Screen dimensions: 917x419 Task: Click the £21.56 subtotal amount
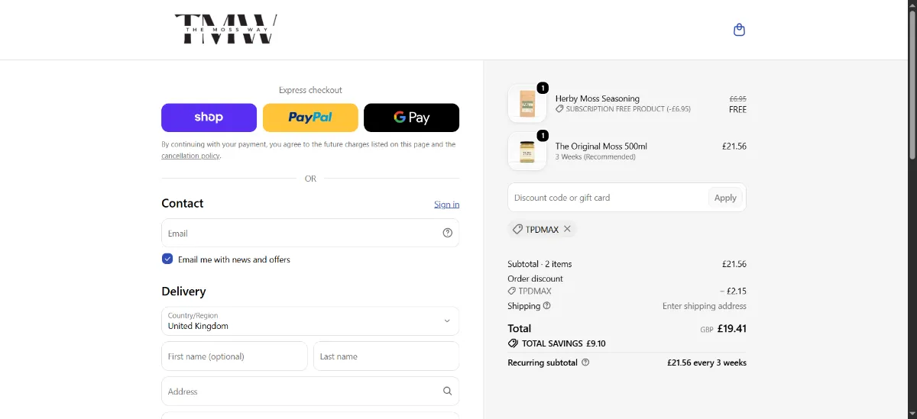(x=734, y=264)
